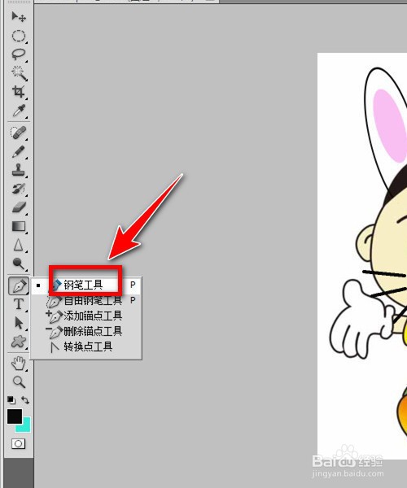The height and width of the screenshot is (488, 407).
Task: Select the Brush tool
Action: (x=19, y=152)
